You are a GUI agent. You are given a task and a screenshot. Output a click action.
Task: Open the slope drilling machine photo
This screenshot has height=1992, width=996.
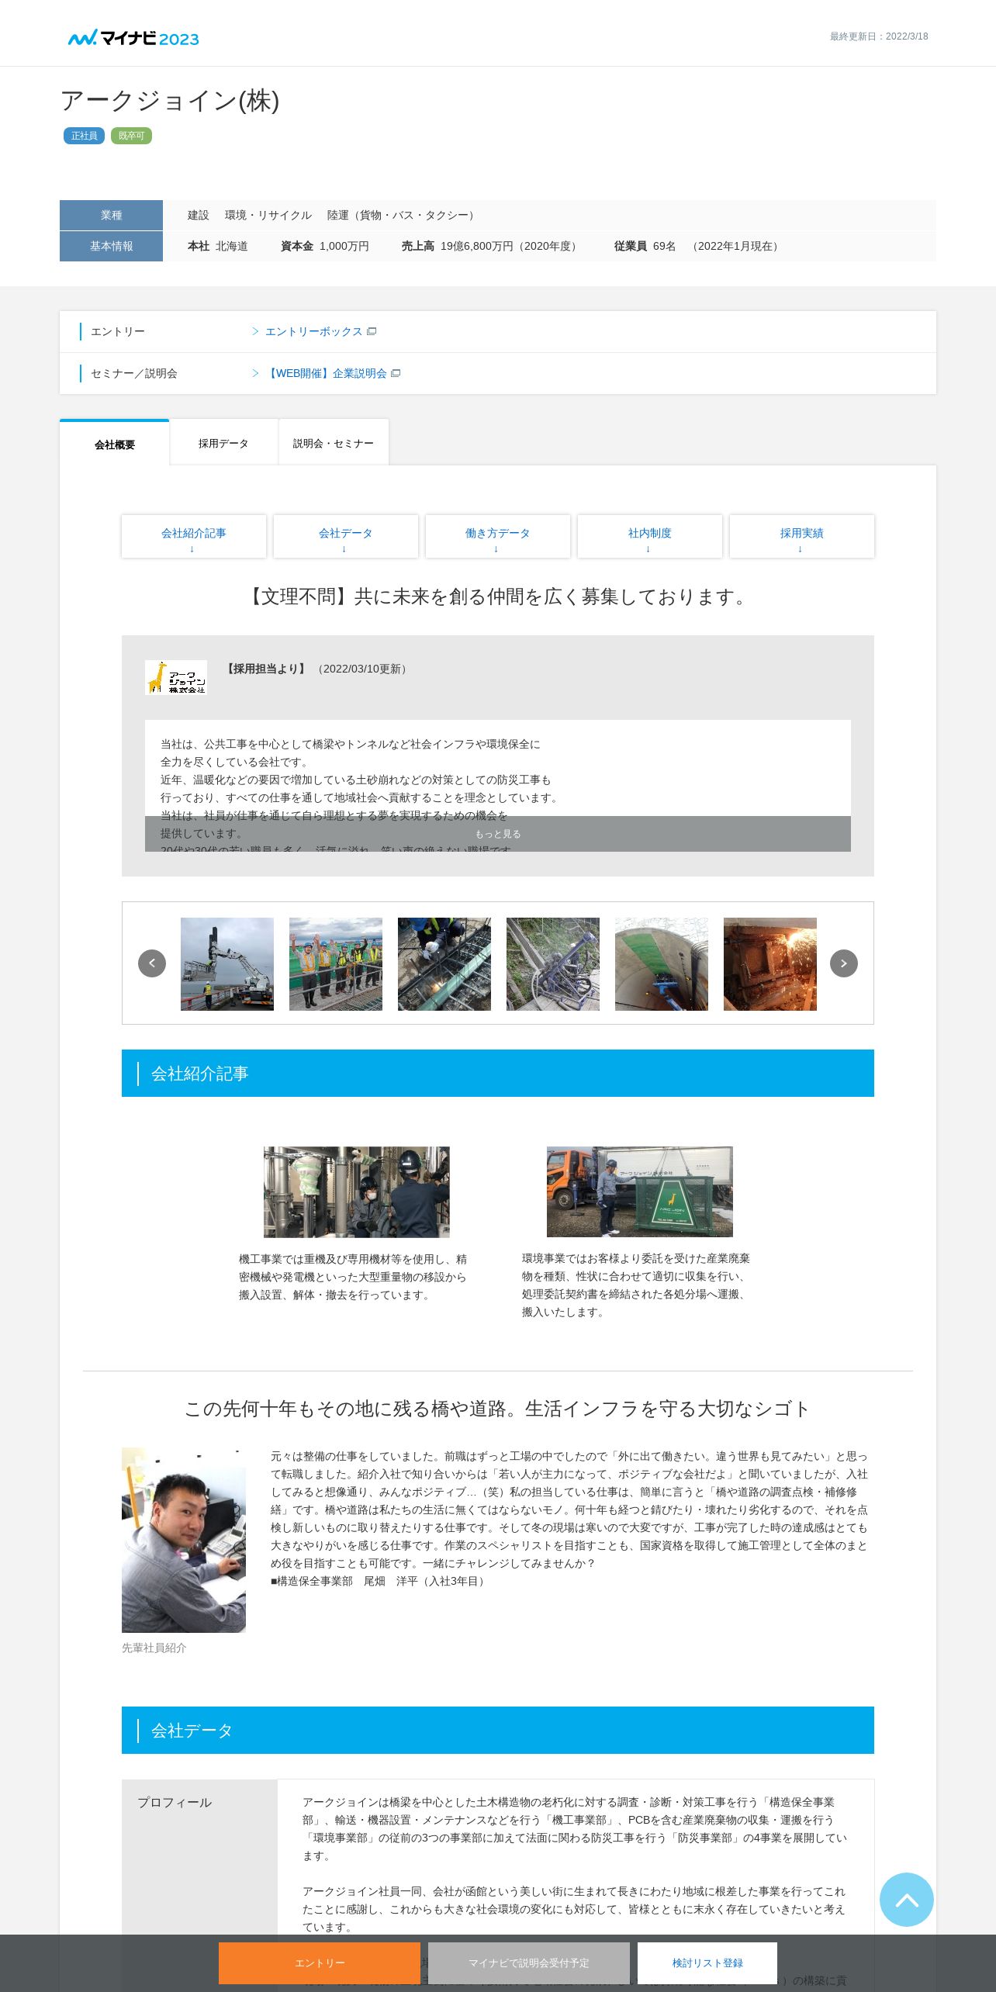tap(553, 964)
